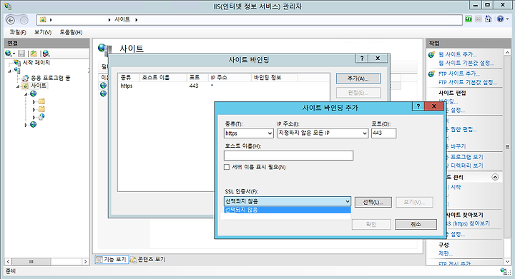Click the IIS Manager title bar app icon

pyautogui.click(x=8, y=6)
